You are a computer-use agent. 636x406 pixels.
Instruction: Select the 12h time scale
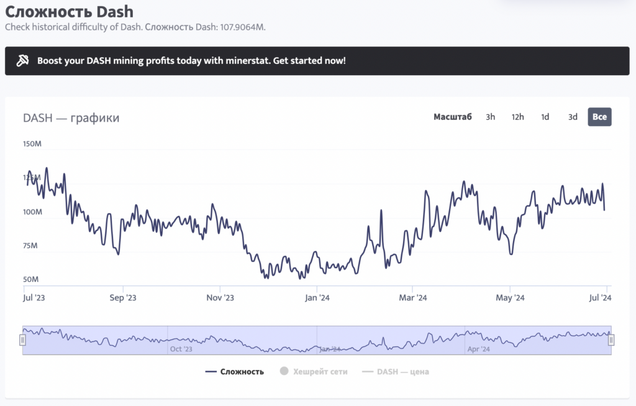517,117
